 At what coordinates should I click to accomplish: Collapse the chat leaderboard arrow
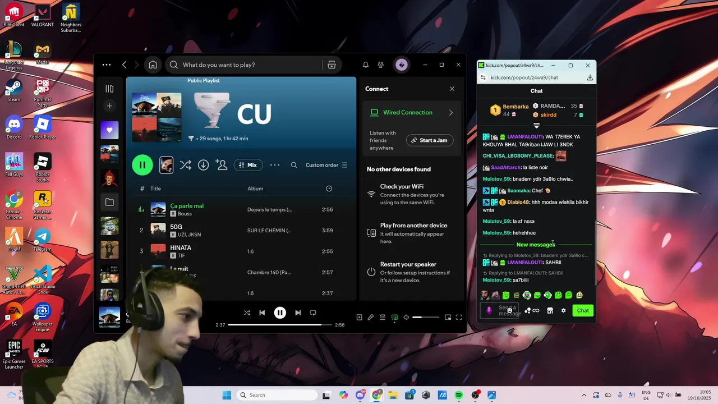536,126
